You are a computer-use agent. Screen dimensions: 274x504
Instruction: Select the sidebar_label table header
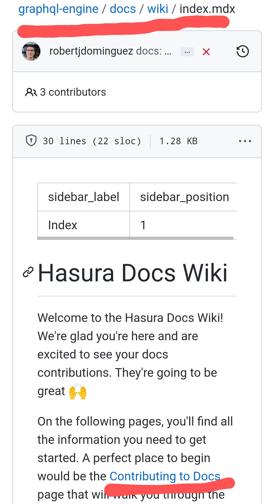click(84, 197)
